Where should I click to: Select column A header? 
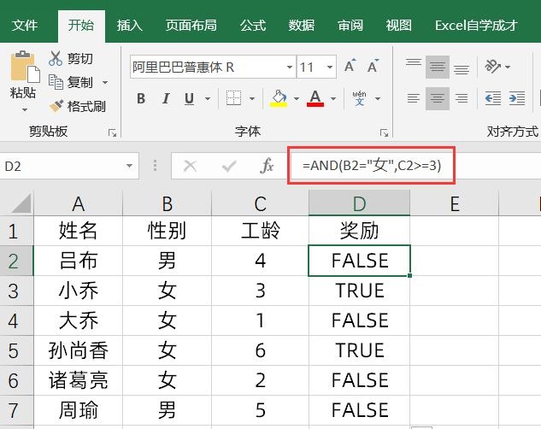coord(79,203)
